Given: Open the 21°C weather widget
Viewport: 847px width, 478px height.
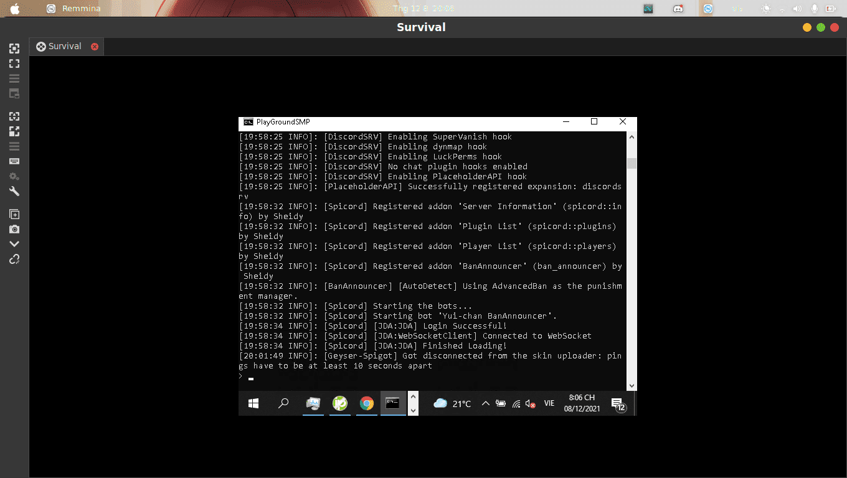Looking at the screenshot, I should coord(452,403).
